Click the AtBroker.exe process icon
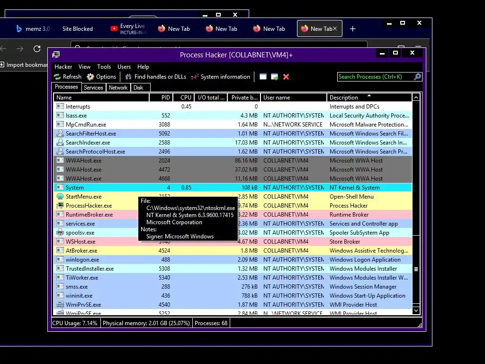 click(60, 250)
